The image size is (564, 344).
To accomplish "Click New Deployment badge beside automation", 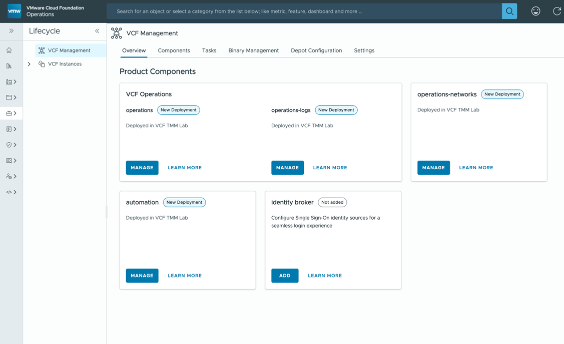I will [184, 202].
